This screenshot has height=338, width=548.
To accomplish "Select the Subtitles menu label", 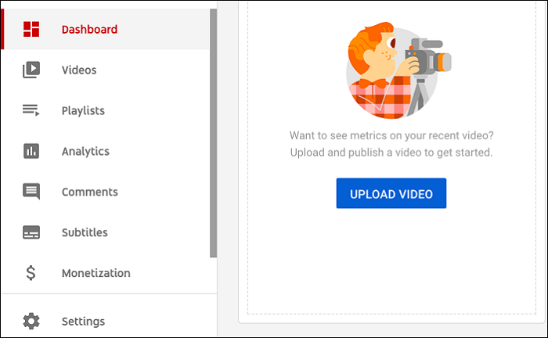I will (85, 233).
